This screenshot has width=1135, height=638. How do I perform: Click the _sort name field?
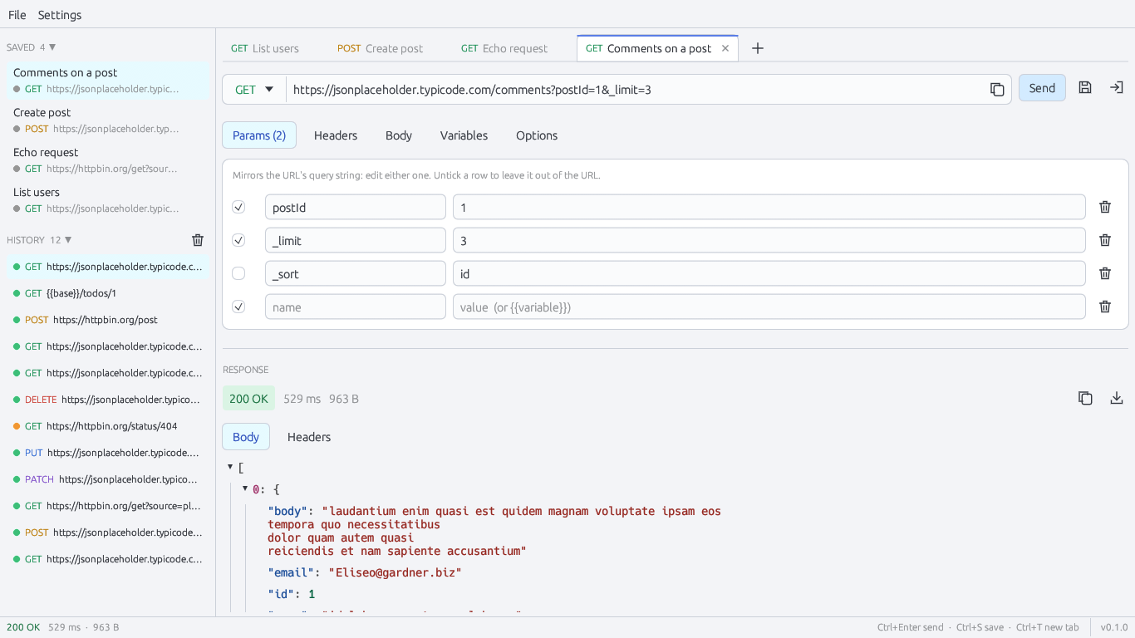tap(356, 273)
